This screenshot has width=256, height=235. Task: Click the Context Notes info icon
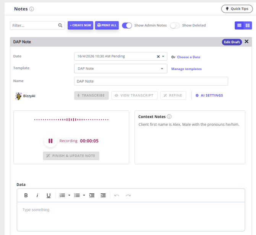(x=169, y=117)
